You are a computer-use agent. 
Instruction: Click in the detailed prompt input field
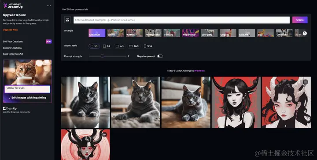tap(181, 20)
